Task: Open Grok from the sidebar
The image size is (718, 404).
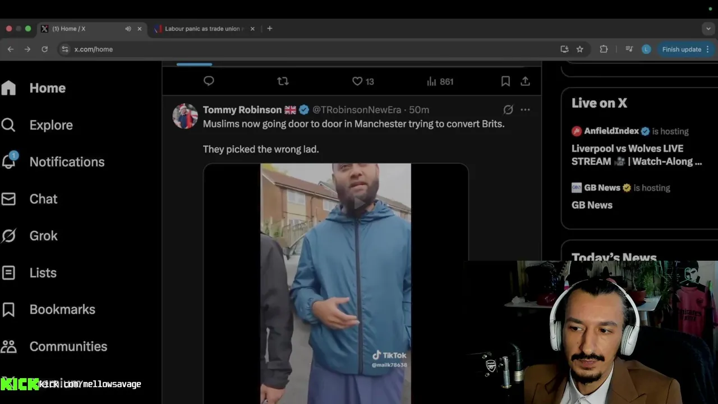Action: coord(29,236)
